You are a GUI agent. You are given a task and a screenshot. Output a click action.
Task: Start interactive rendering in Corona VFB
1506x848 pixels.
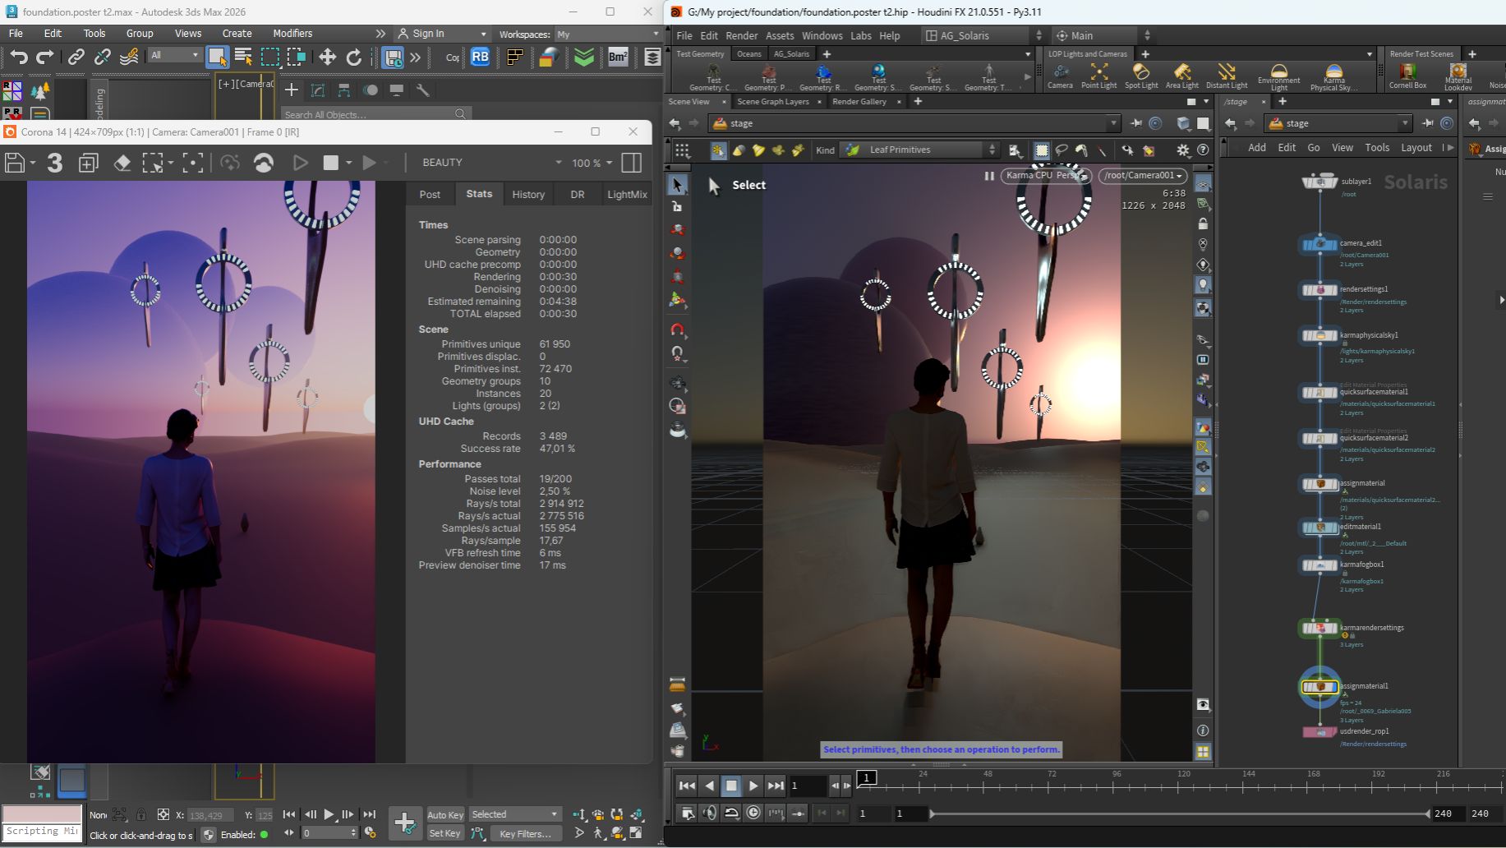(300, 163)
